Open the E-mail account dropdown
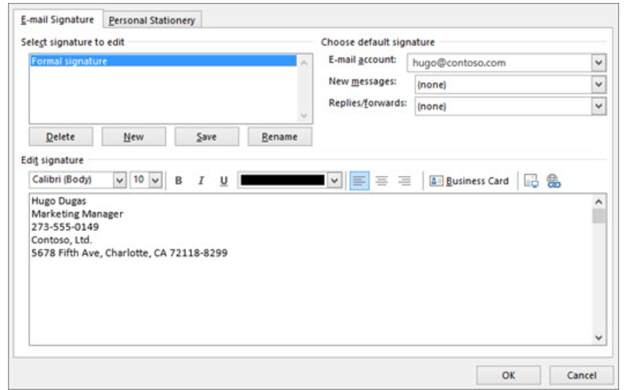 [598, 63]
